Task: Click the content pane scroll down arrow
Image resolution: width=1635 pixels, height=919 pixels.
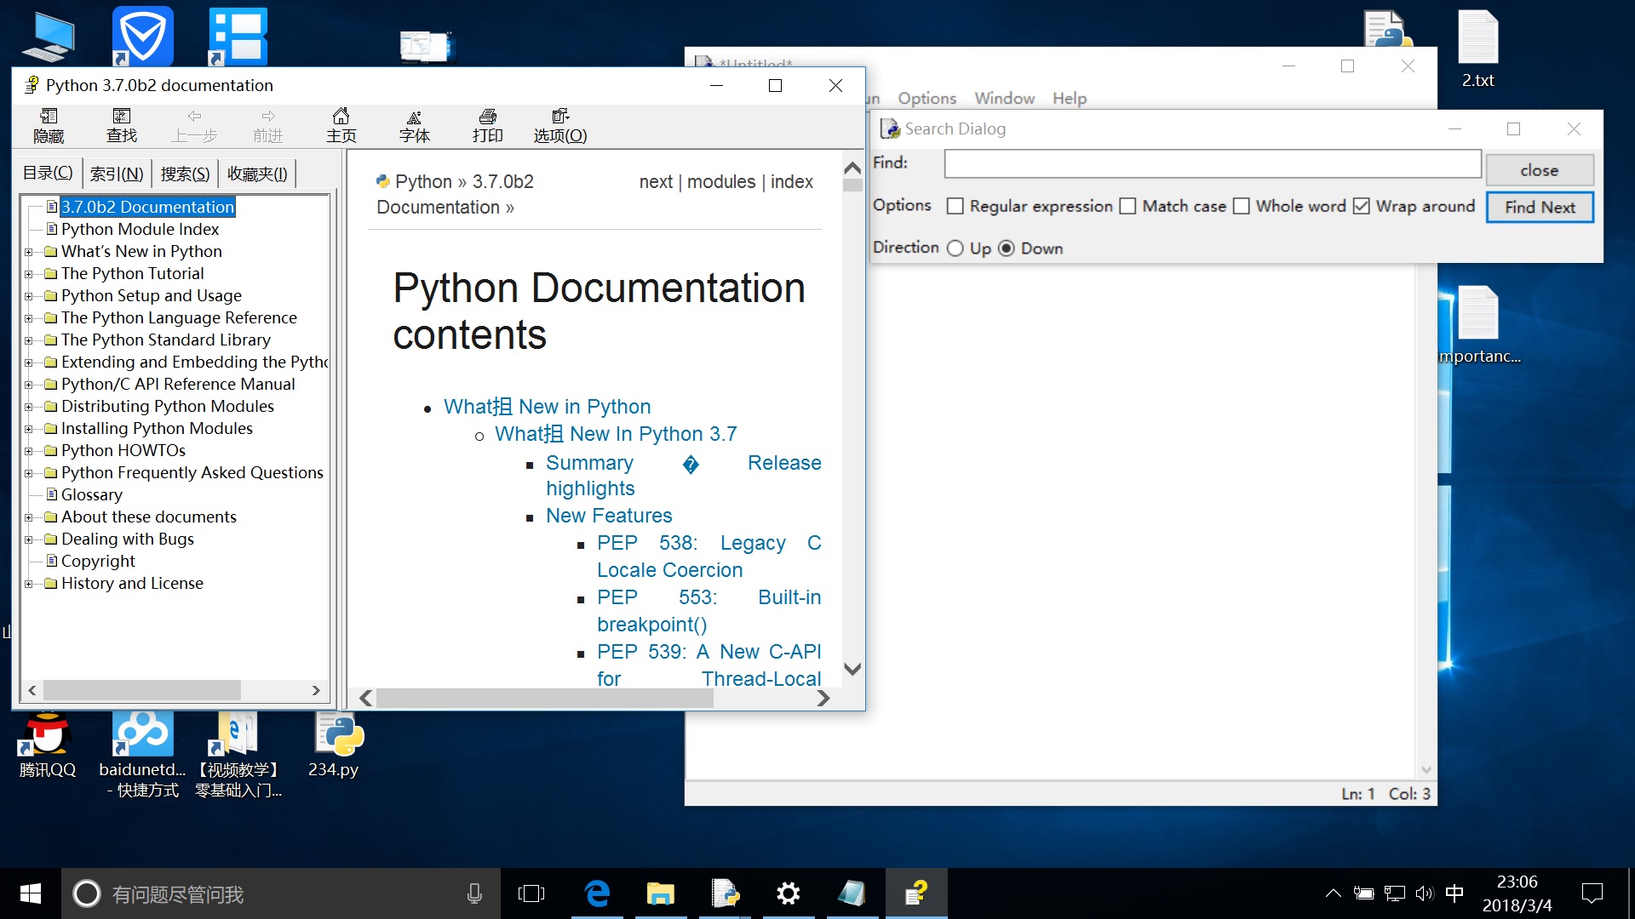Action: (852, 669)
